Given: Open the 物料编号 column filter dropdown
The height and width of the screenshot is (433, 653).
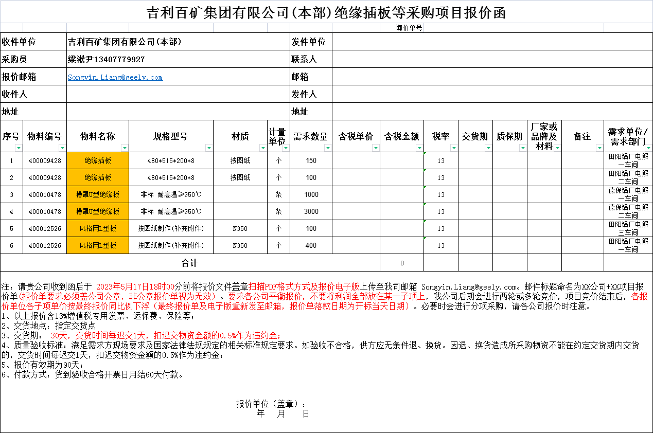Looking at the screenshot, I should click(63, 148).
